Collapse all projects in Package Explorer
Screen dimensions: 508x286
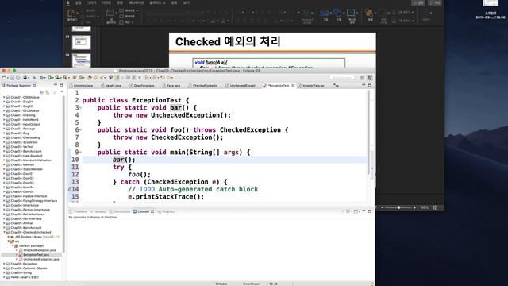click(41, 92)
